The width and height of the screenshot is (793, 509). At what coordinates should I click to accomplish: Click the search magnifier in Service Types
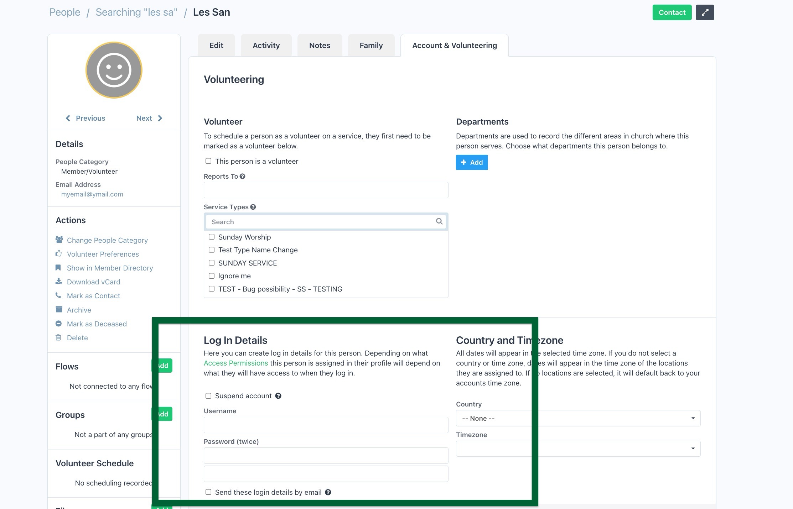(x=439, y=221)
